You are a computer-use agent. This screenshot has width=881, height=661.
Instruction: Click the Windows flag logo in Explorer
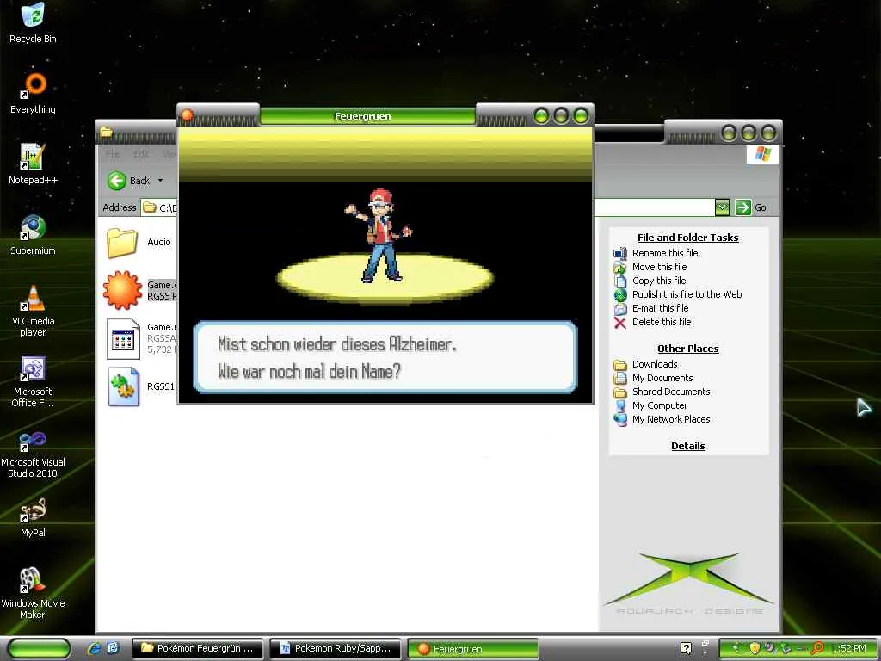762,153
